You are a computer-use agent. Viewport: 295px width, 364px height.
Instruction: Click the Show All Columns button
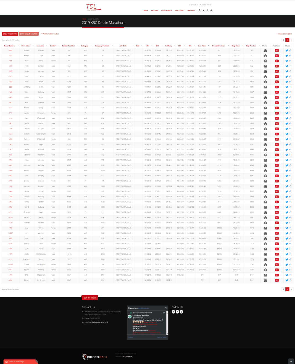tap(10, 34)
